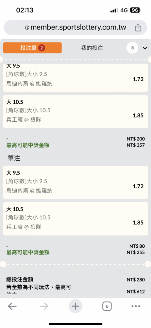Select 烏迪內斯 @ 維羅納 bet under 單注
The image size is (151, 328).
click(75, 182)
